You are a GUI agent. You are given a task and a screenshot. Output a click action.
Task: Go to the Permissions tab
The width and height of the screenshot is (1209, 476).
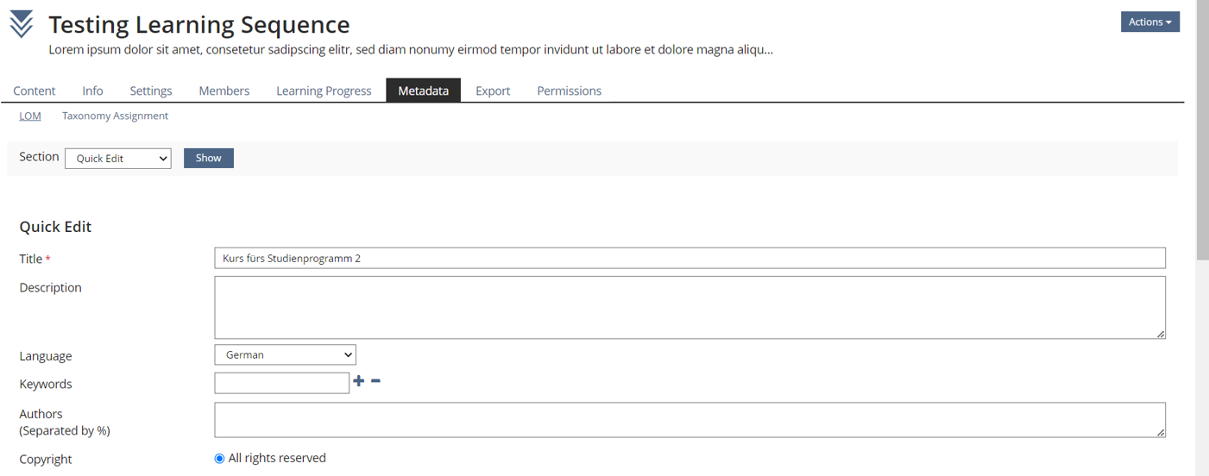(x=569, y=91)
